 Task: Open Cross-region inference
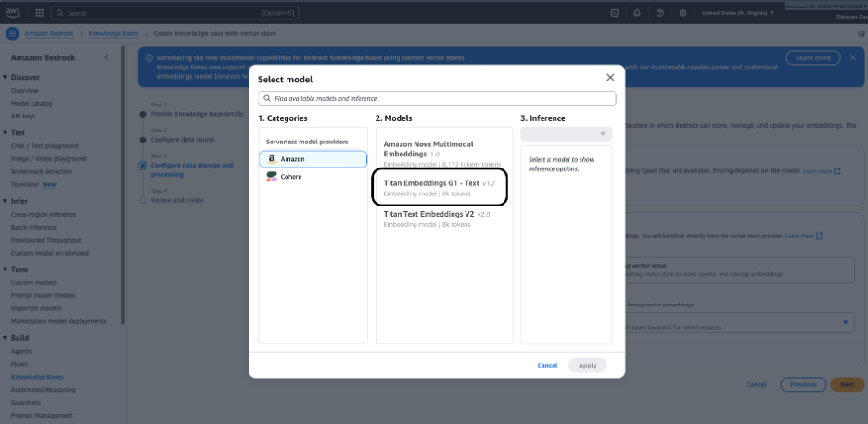click(44, 215)
